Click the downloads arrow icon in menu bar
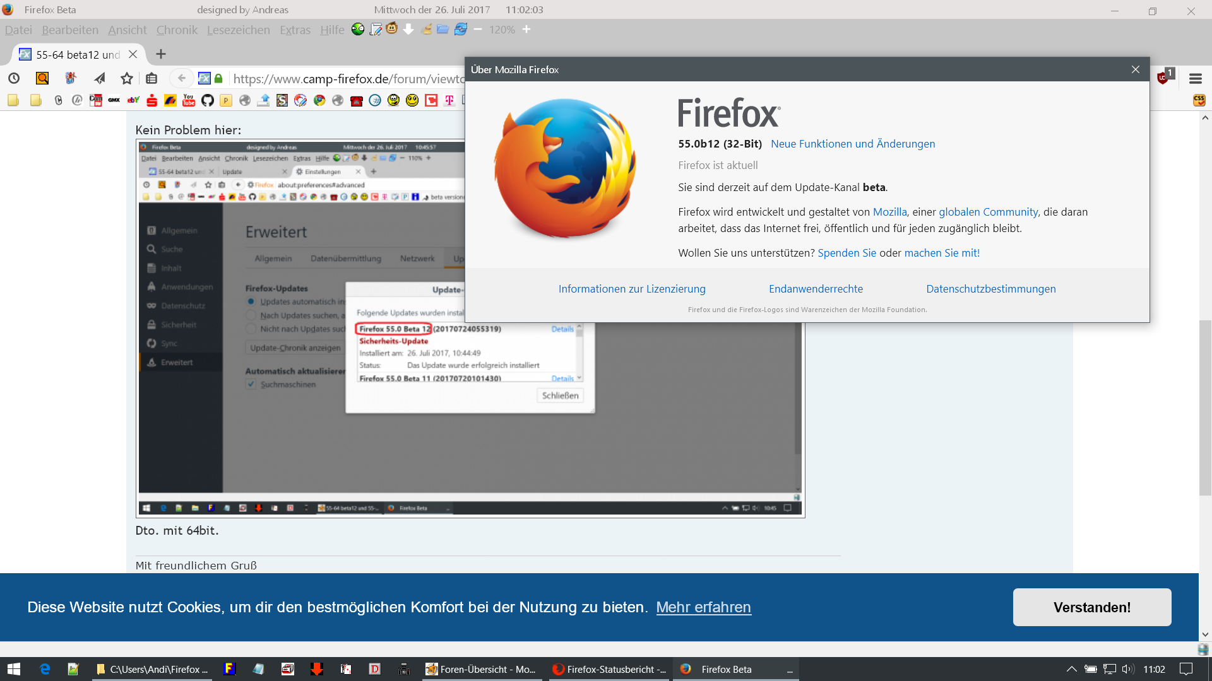This screenshot has height=681, width=1212. pos(408,30)
